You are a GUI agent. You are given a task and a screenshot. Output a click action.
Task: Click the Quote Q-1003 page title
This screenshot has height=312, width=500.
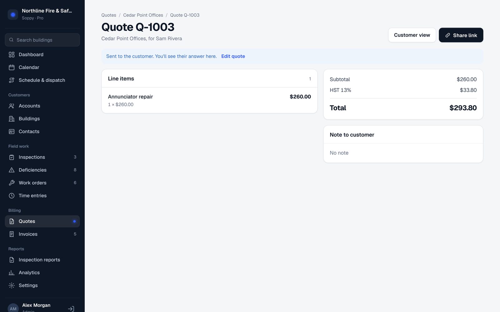tap(138, 27)
